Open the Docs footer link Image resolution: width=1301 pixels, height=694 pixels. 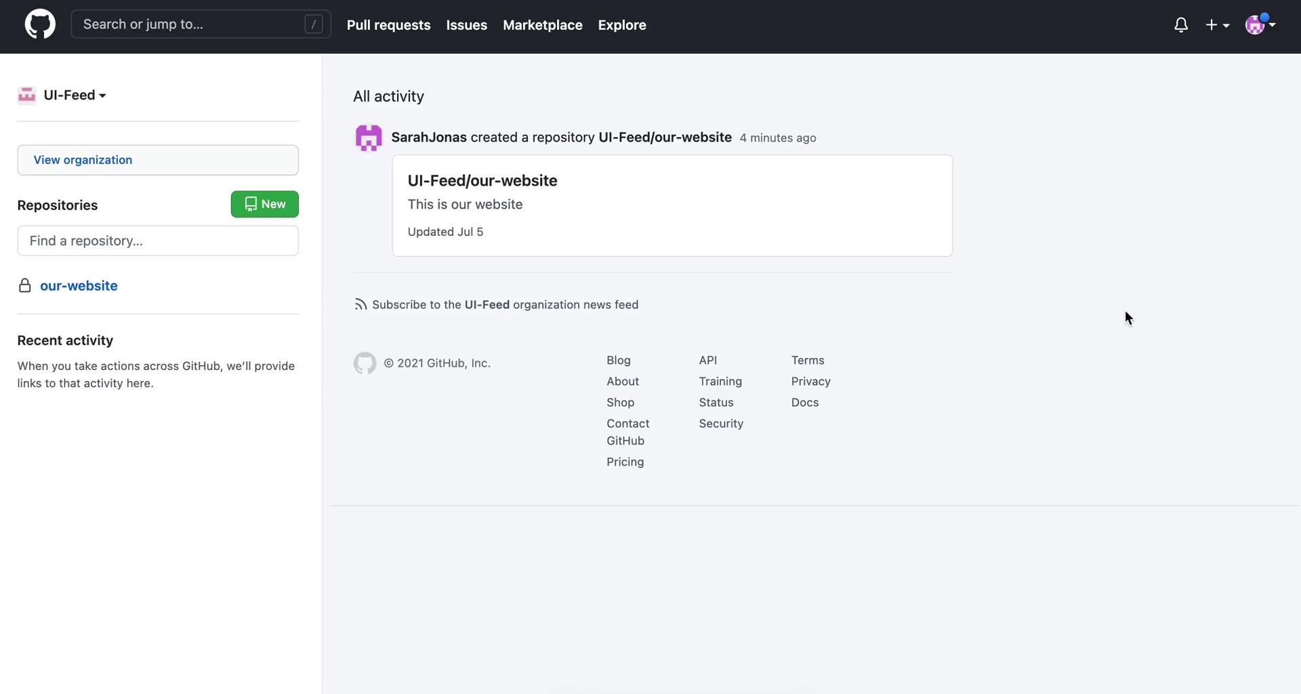point(805,402)
